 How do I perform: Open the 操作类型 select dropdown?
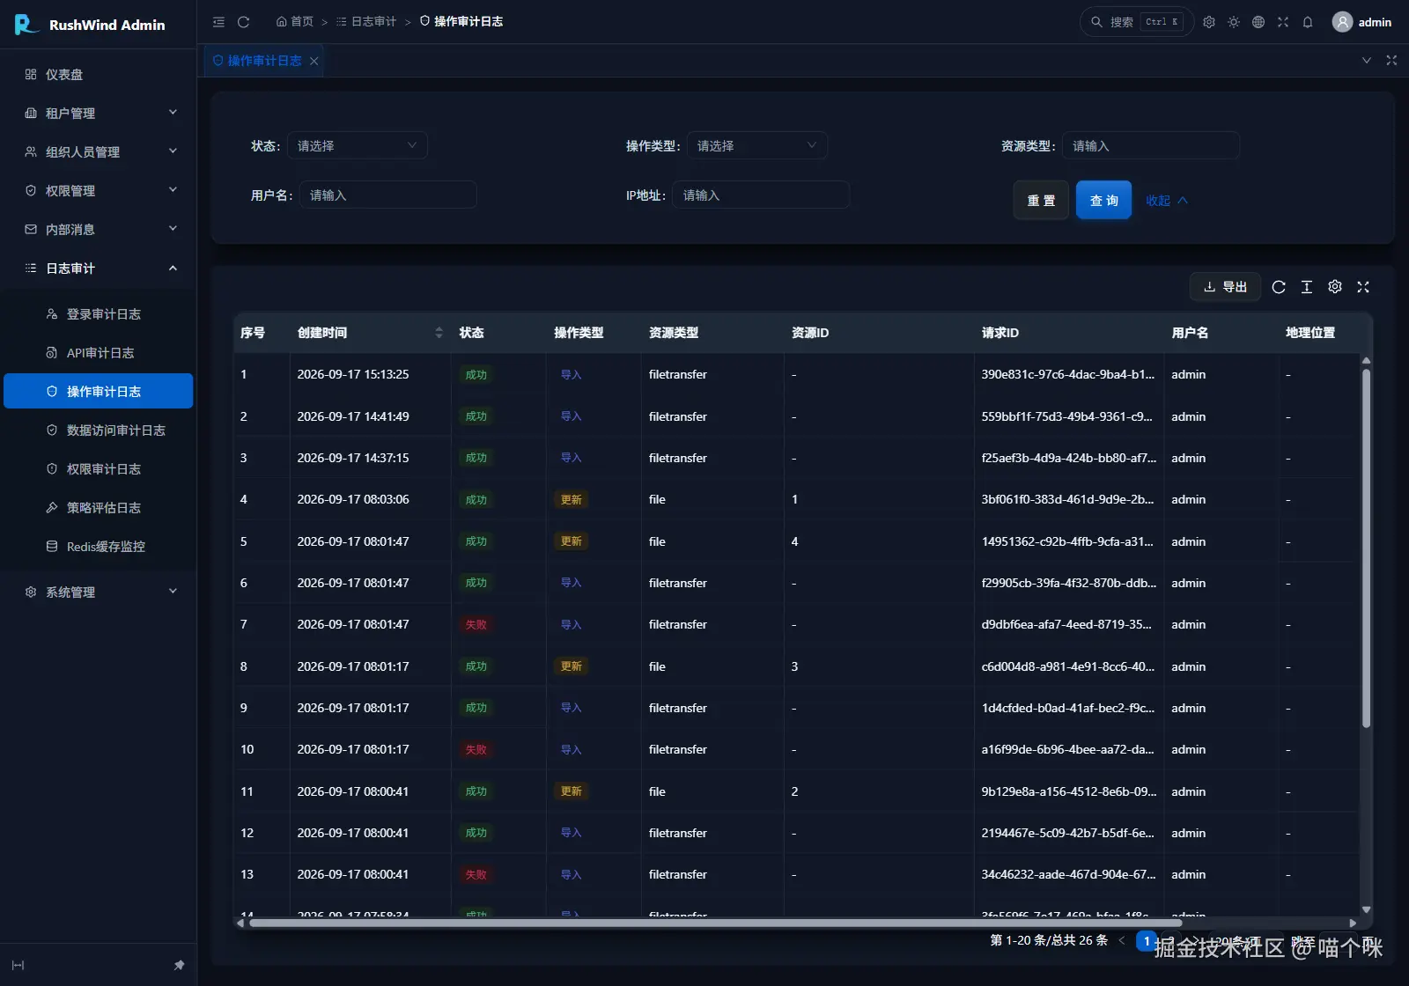pyautogui.click(x=756, y=145)
